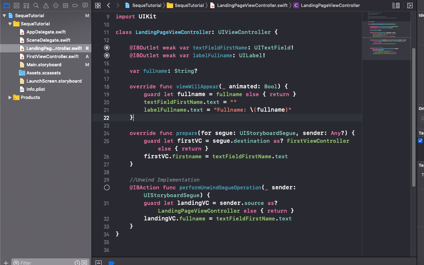Uncheck the Target membership checkbox in inspector
The height and width of the screenshot is (265, 424).
click(420, 141)
